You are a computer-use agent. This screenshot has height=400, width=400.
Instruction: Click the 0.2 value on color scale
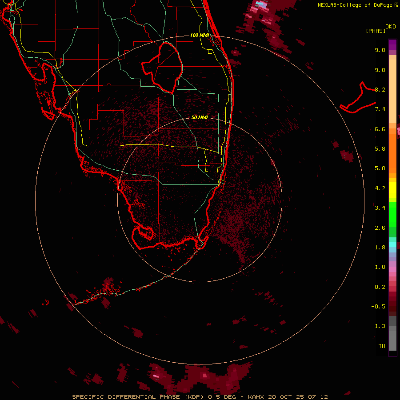380,287
